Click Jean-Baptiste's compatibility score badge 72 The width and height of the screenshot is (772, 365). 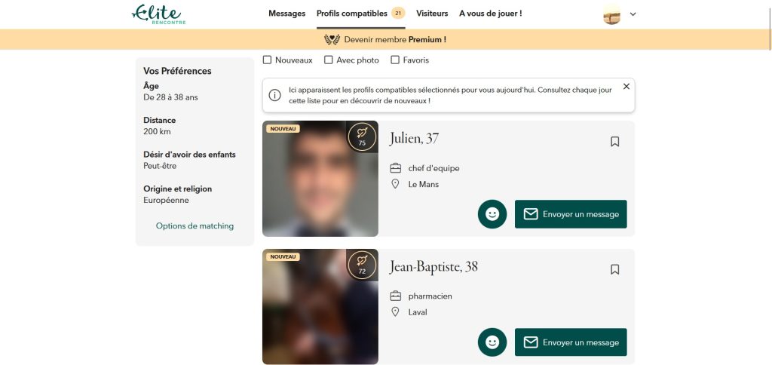(x=362, y=265)
